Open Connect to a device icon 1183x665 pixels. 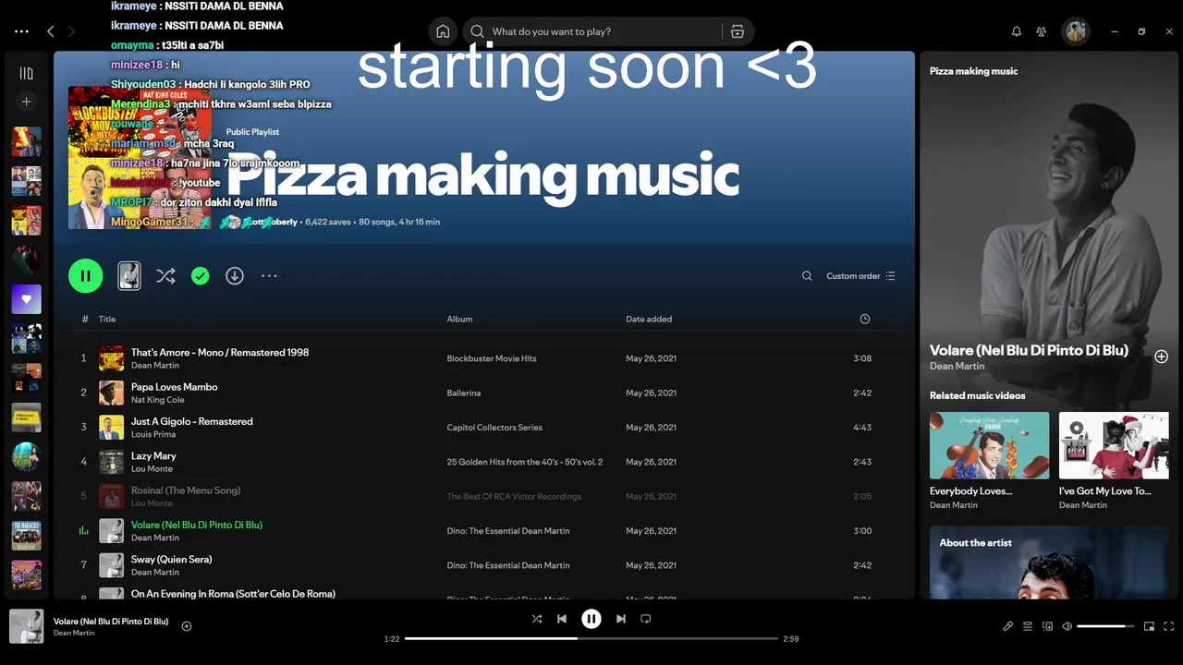pyautogui.click(x=1047, y=626)
